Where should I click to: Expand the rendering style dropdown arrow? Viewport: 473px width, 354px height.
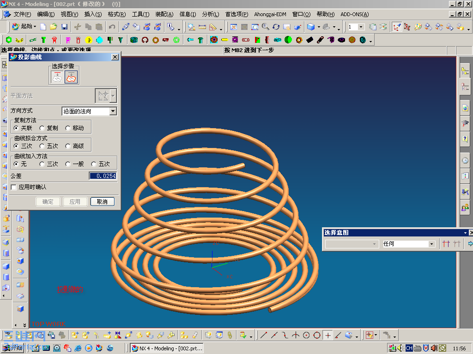[319, 27]
